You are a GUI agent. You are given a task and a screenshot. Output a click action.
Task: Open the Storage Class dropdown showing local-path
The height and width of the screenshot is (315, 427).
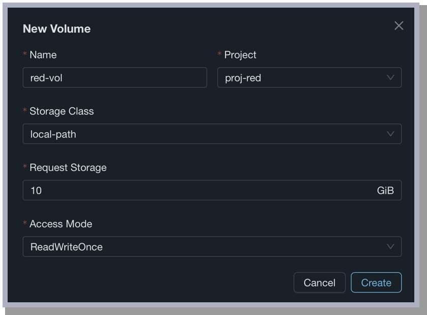(203, 134)
